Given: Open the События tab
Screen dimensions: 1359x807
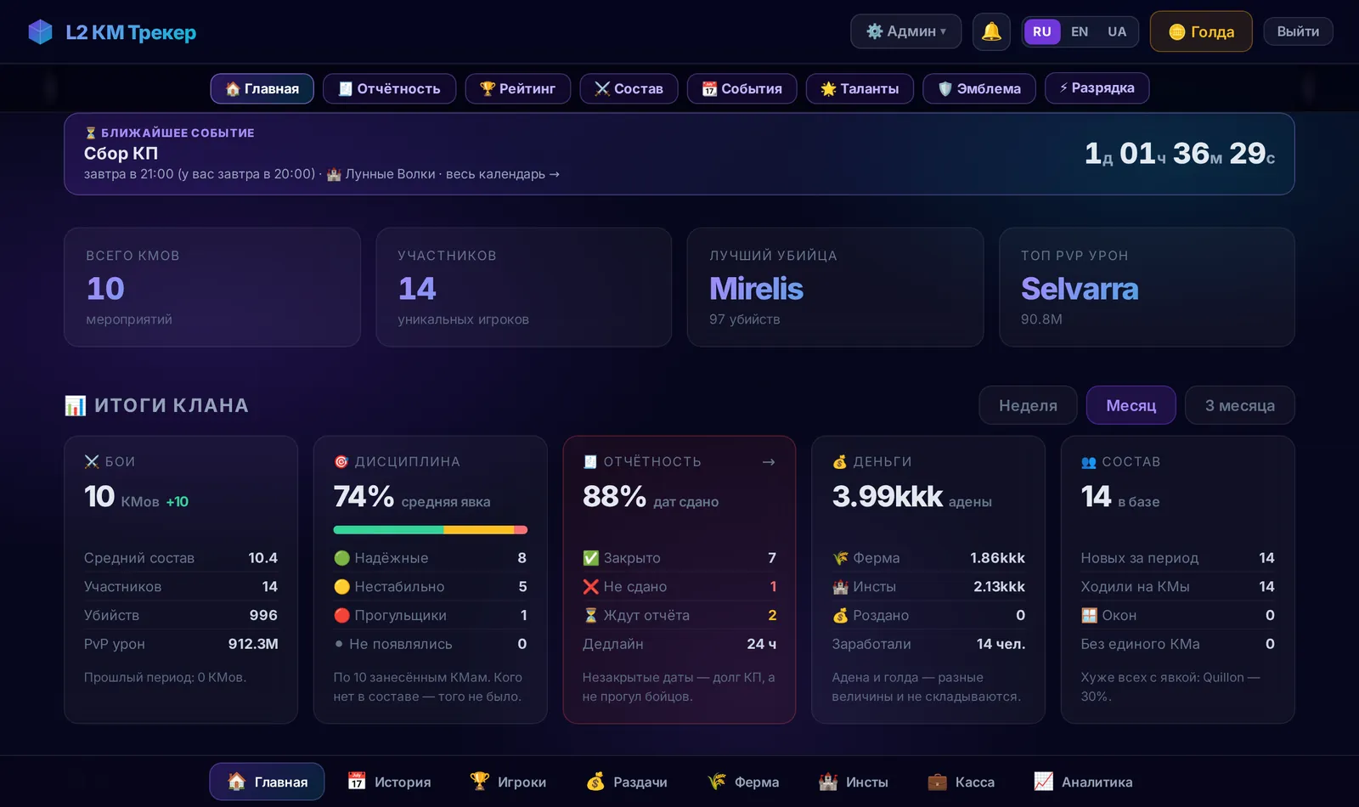Looking at the screenshot, I should (742, 88).
